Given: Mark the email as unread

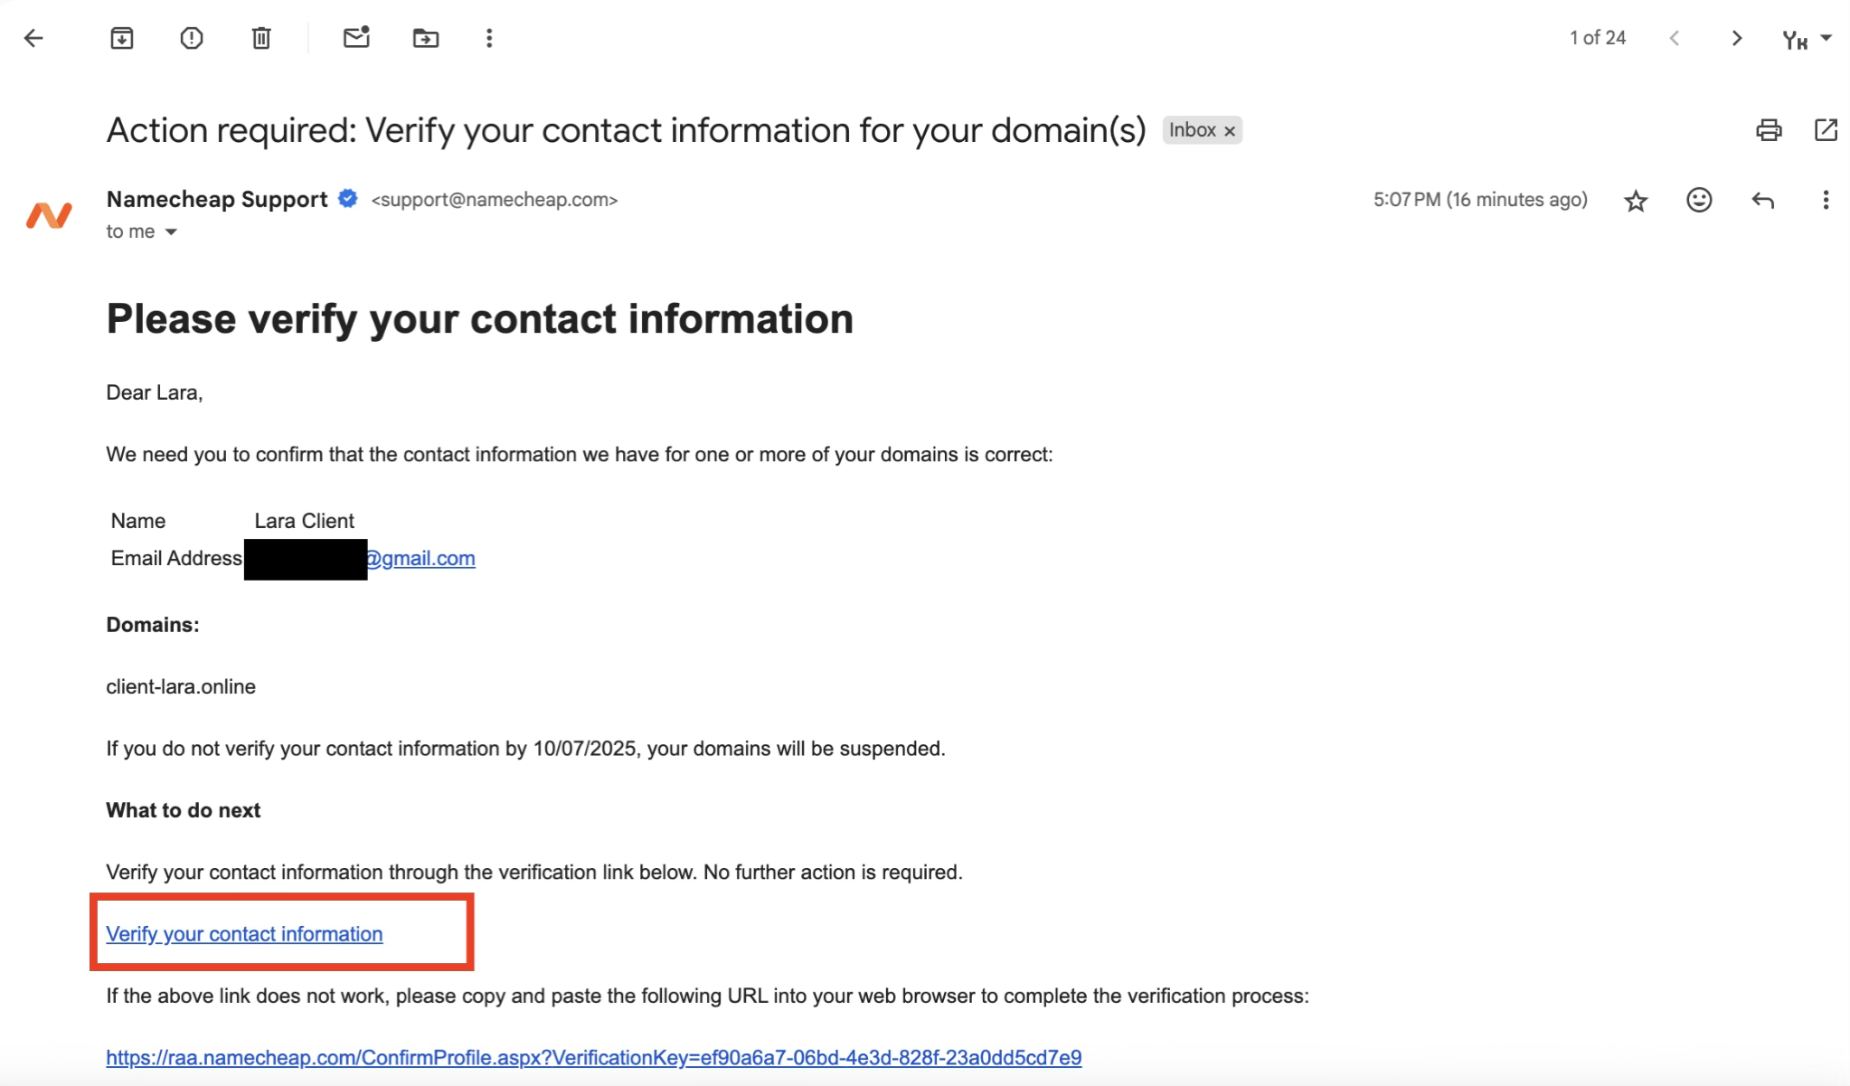Looking at the screenshot, I should [x=356, y=38].
